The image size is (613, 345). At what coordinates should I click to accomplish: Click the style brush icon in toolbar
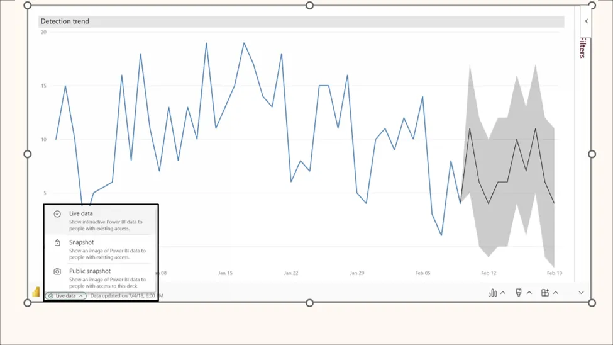coord(519,293)
